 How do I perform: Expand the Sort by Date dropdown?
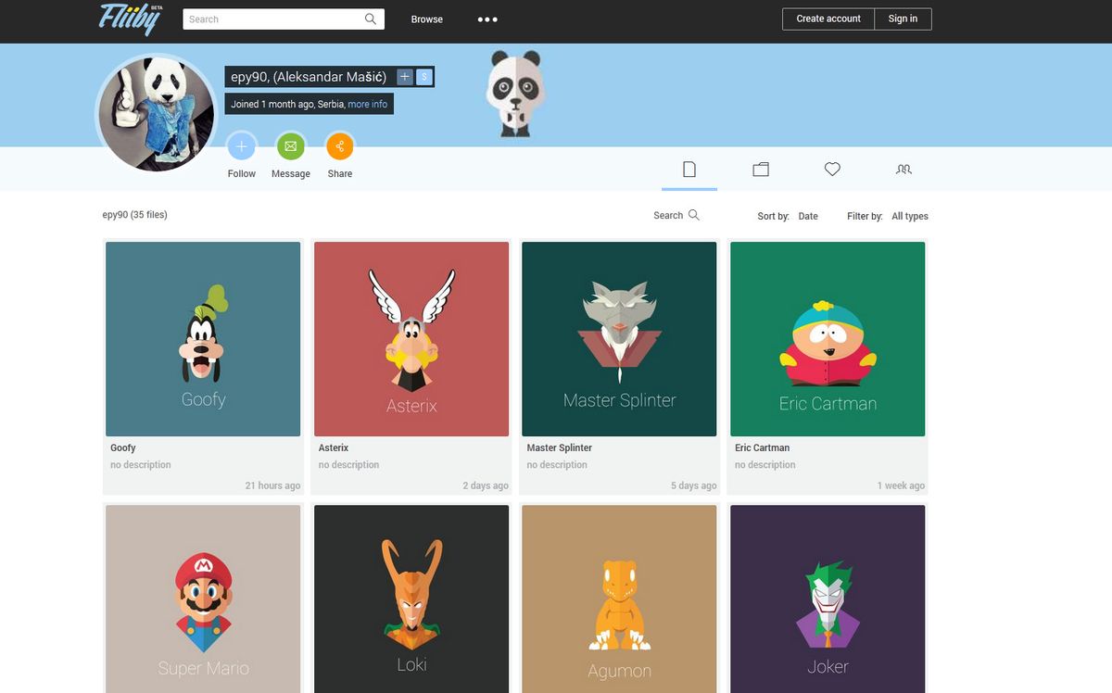tap(807, 216)
